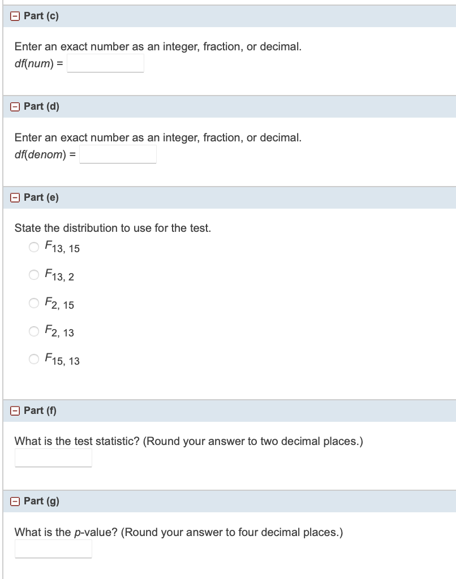Click the p-value answer box
456x579 pixels.
(53, 548)
